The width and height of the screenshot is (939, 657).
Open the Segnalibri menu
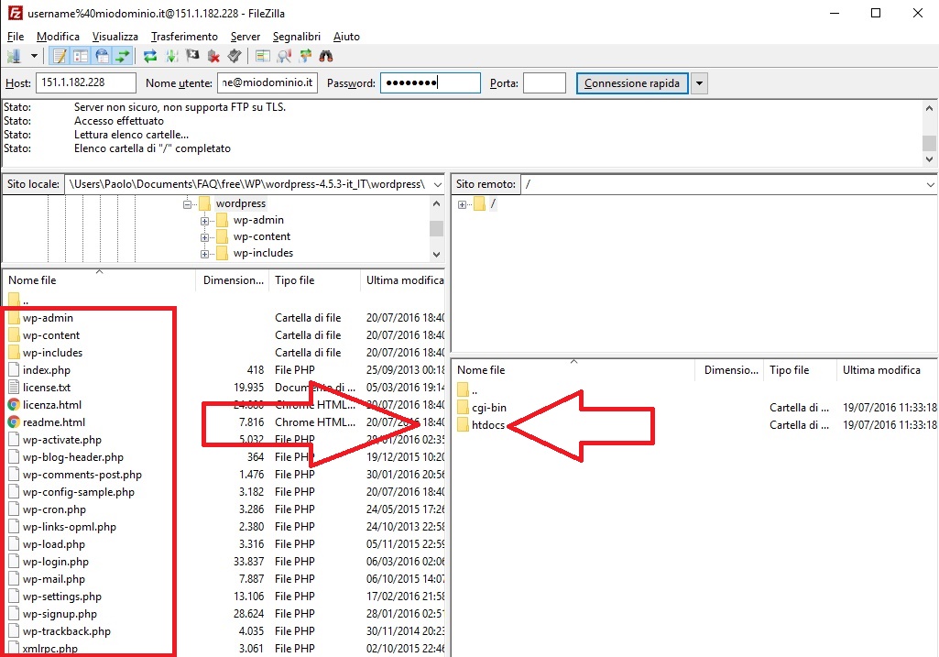(x=297, y=37)
